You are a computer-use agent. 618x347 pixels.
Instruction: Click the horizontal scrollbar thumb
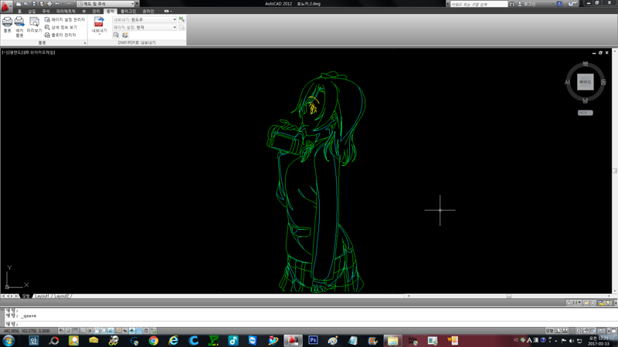click(x=509, y=296)
